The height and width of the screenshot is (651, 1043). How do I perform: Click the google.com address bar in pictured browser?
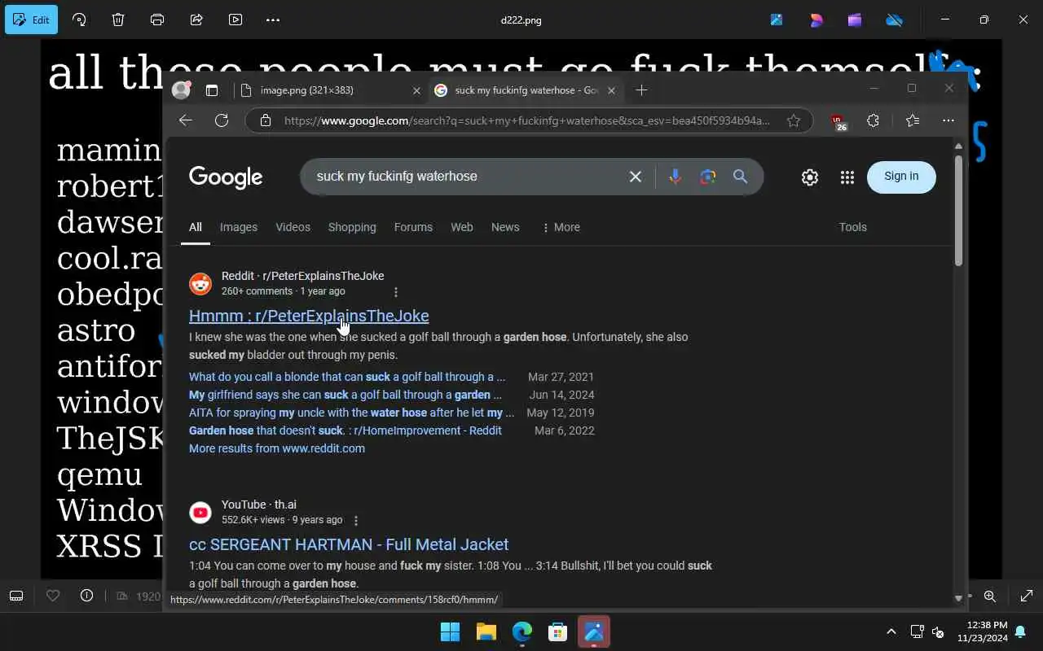click(527, 120)
